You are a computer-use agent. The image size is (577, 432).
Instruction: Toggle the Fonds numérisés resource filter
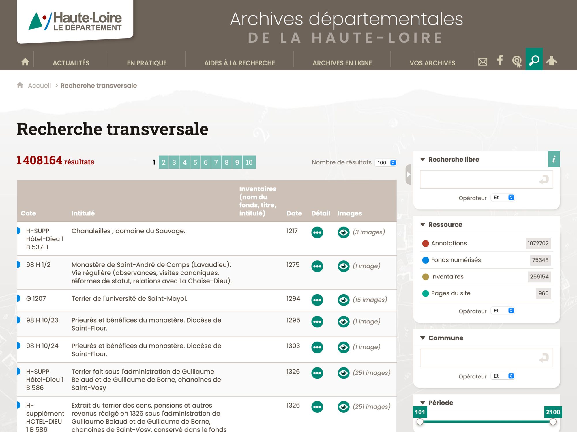[x=456, y=260]
